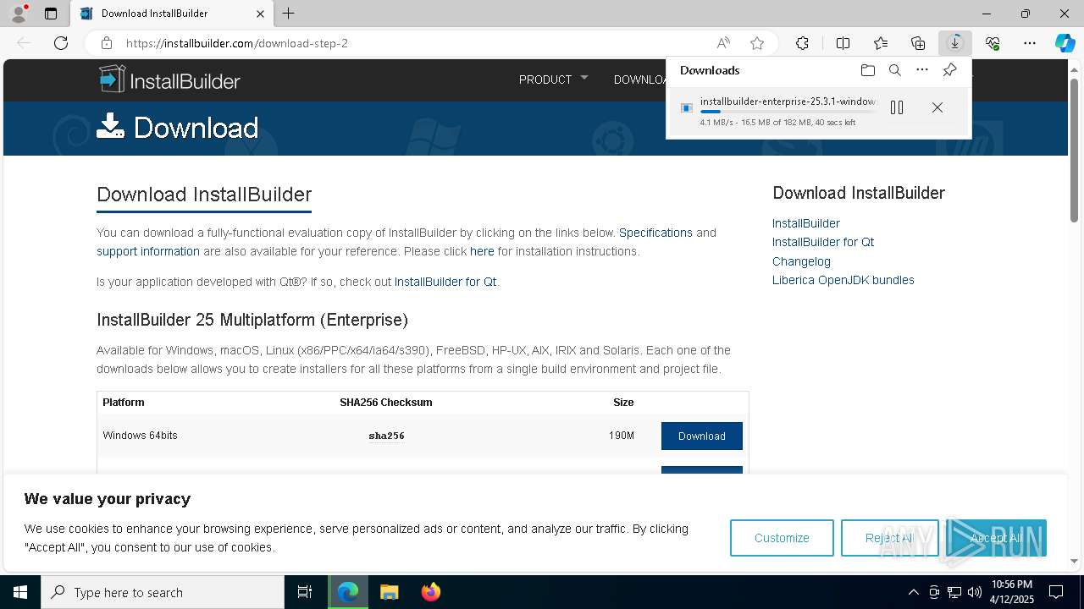
Task: Open the Windows Start menu
Action: [x=20, y=592]
